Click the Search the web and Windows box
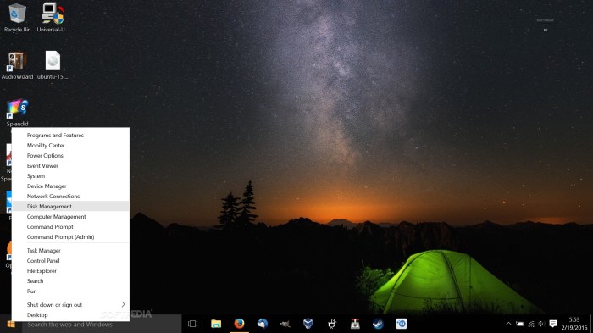The image size is (593, 333). coord(102,325)
